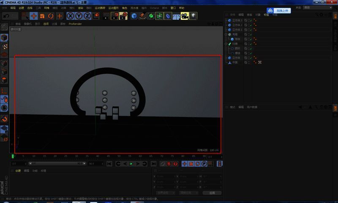Open the Octane menu in menu bar
This screenshot has height=203, width=338.
point(154,8)
